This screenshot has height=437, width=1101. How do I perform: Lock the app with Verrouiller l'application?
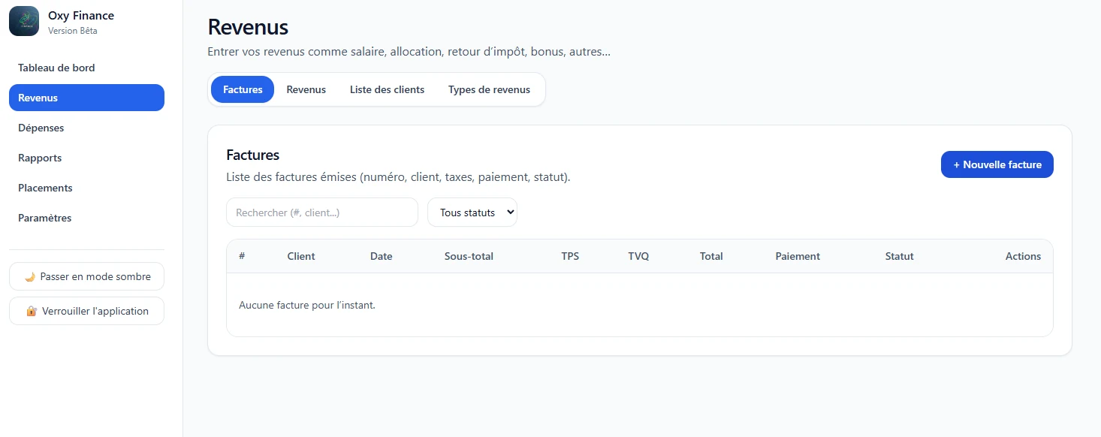86,311
